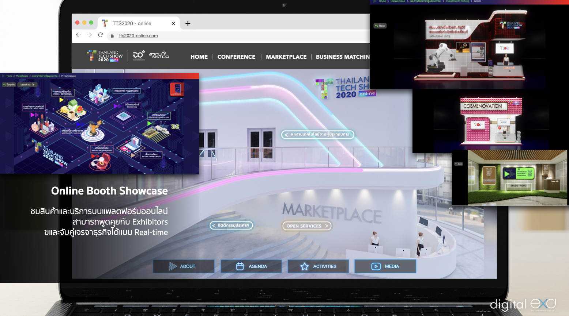The width and height of the screenshot is (569, 316).
Task: Open the ACTIVITIES section button
Action: coord(318,266)
